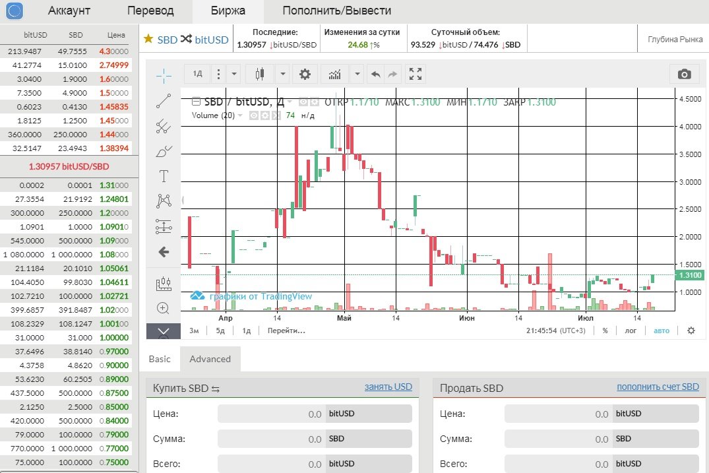Screen dimensions: 709x473
Task: Click the занять USD link
Action: [388, 387]
